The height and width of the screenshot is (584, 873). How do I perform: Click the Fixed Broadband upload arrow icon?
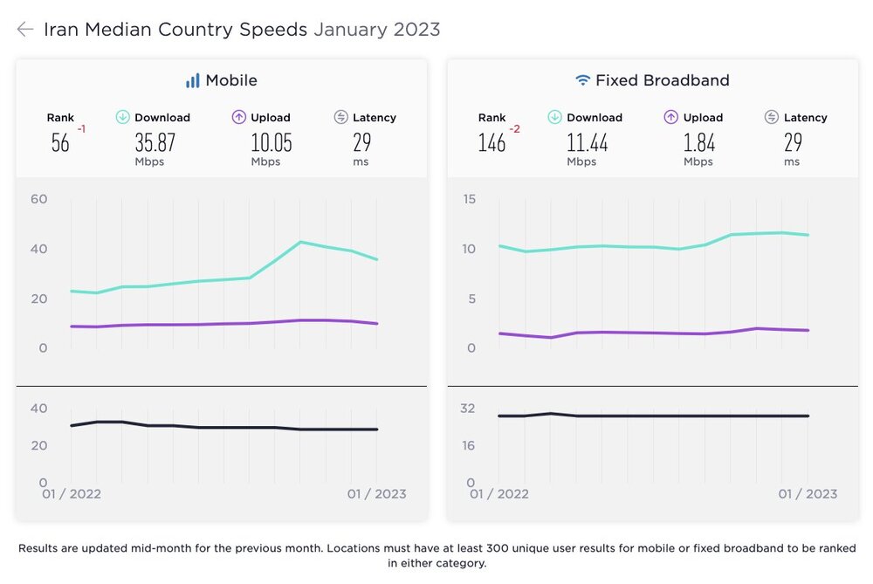pos(671,117)
